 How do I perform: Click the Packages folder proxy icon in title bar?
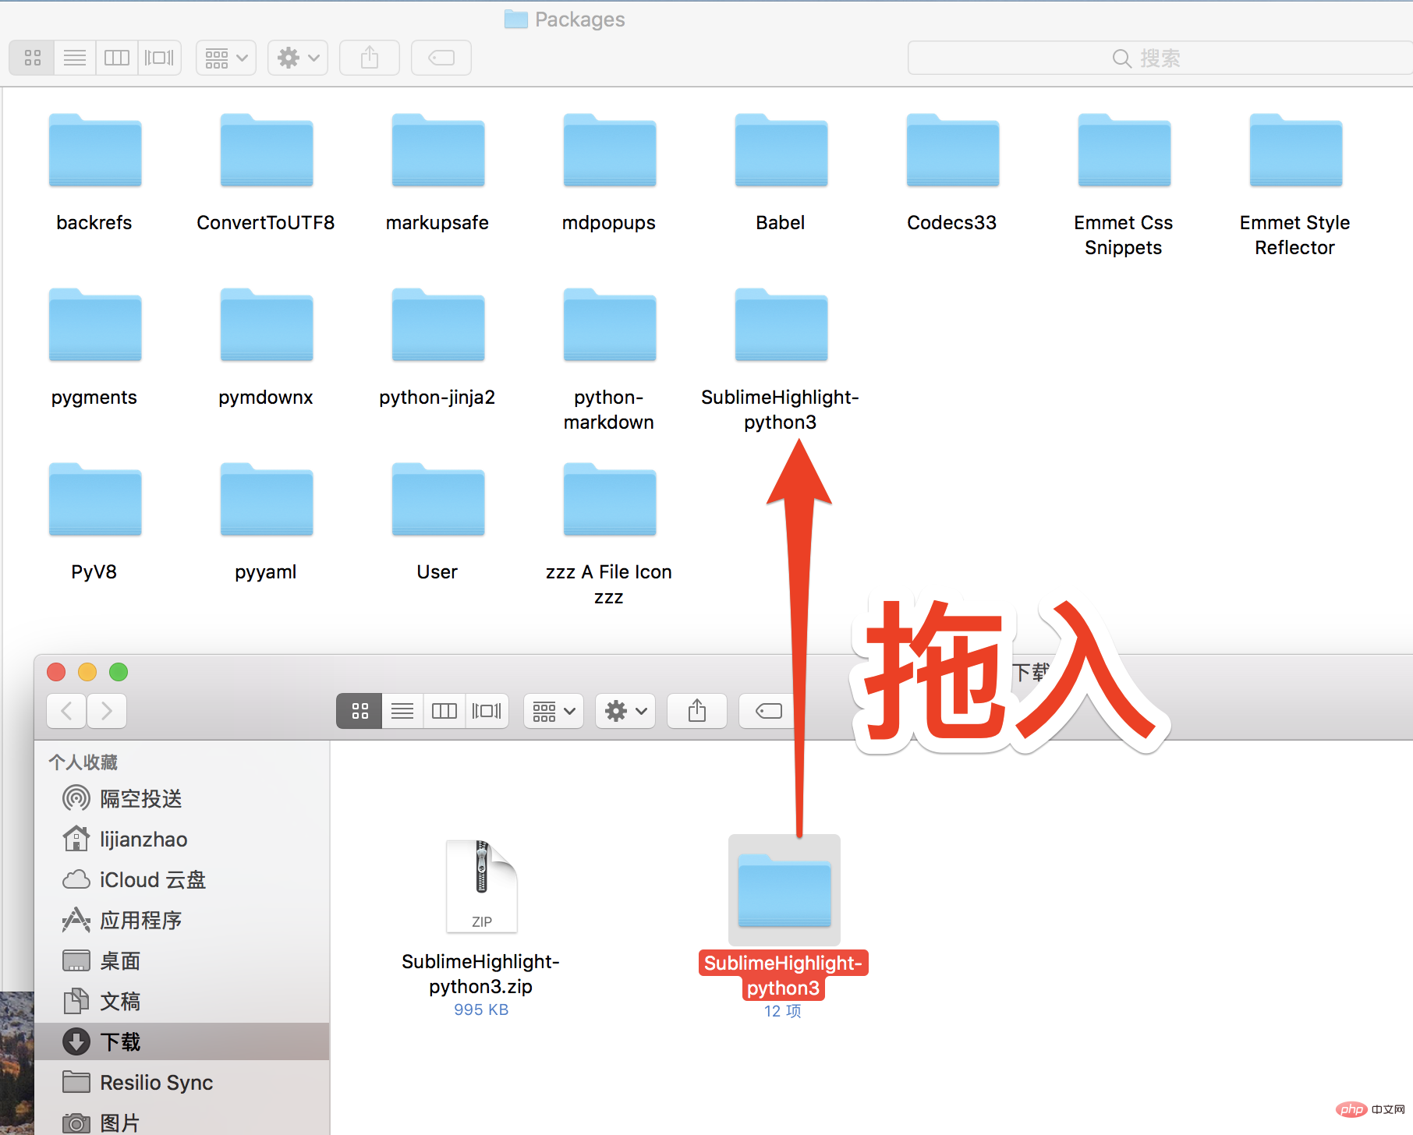pyautogui.click(x=515, y=19)
